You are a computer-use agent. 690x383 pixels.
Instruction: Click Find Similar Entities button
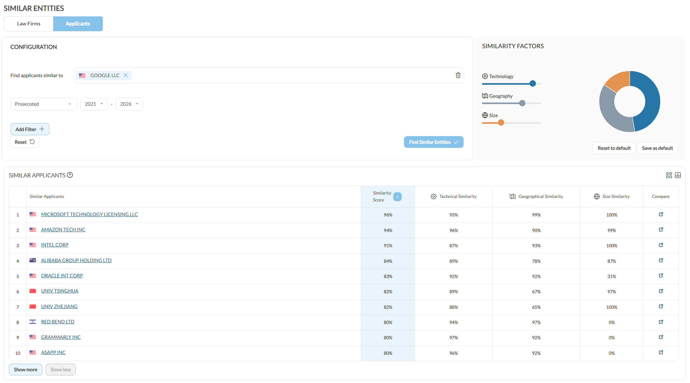pos(433,142)
